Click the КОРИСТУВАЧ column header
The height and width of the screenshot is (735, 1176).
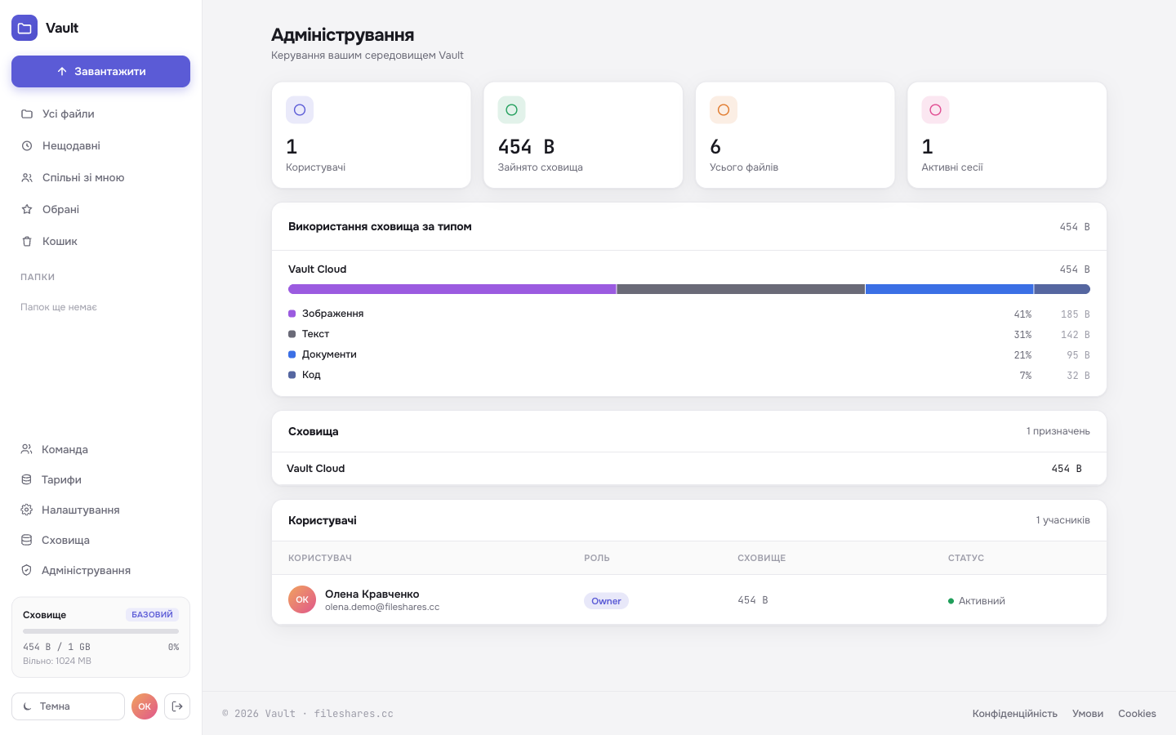coord(320,558)
